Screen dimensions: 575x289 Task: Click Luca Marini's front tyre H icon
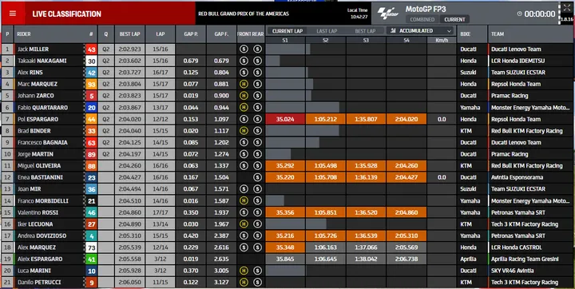(244, 271)
